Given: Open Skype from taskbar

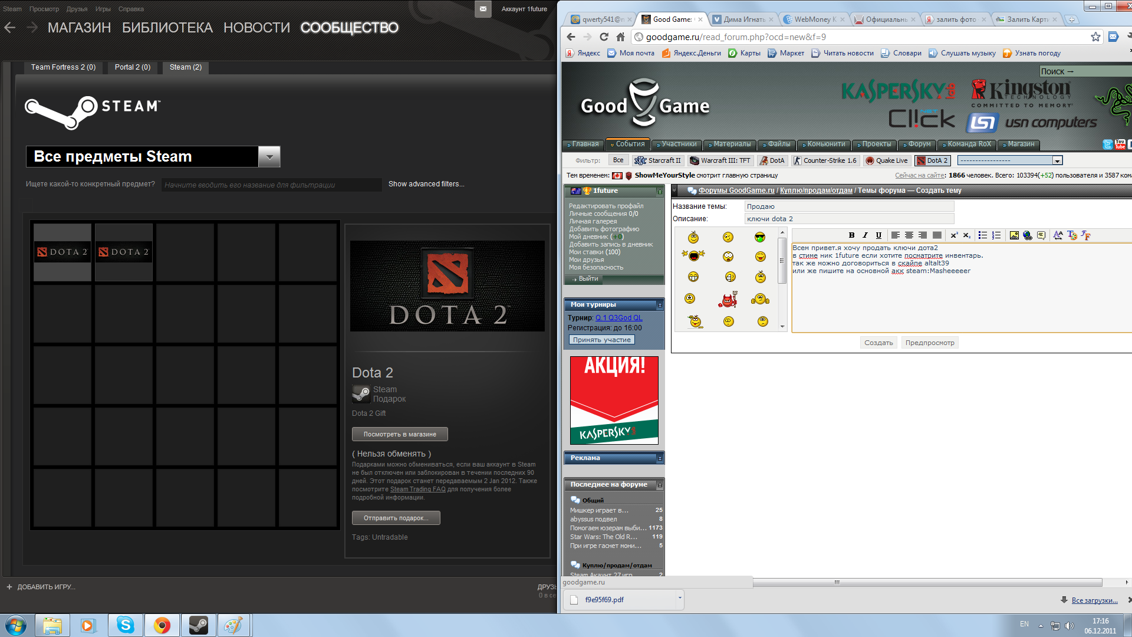Looking at the screenshot, I should tap(126, 625).
